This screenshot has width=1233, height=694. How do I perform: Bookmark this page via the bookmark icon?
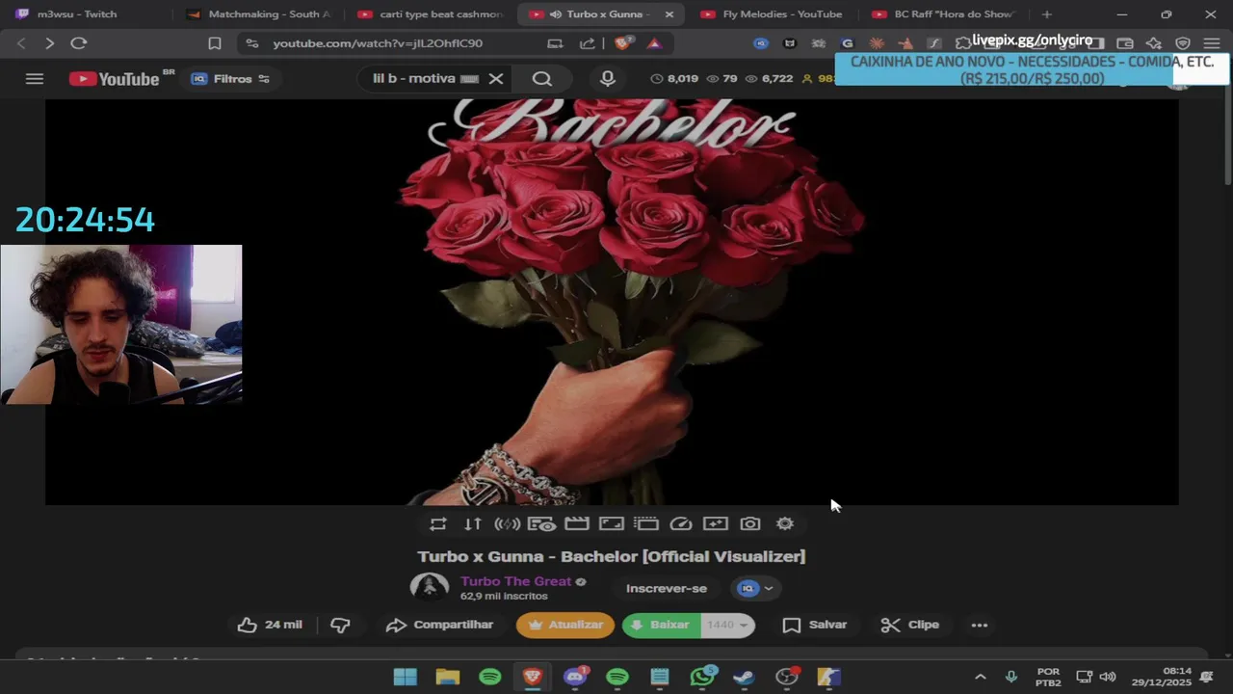215,43
